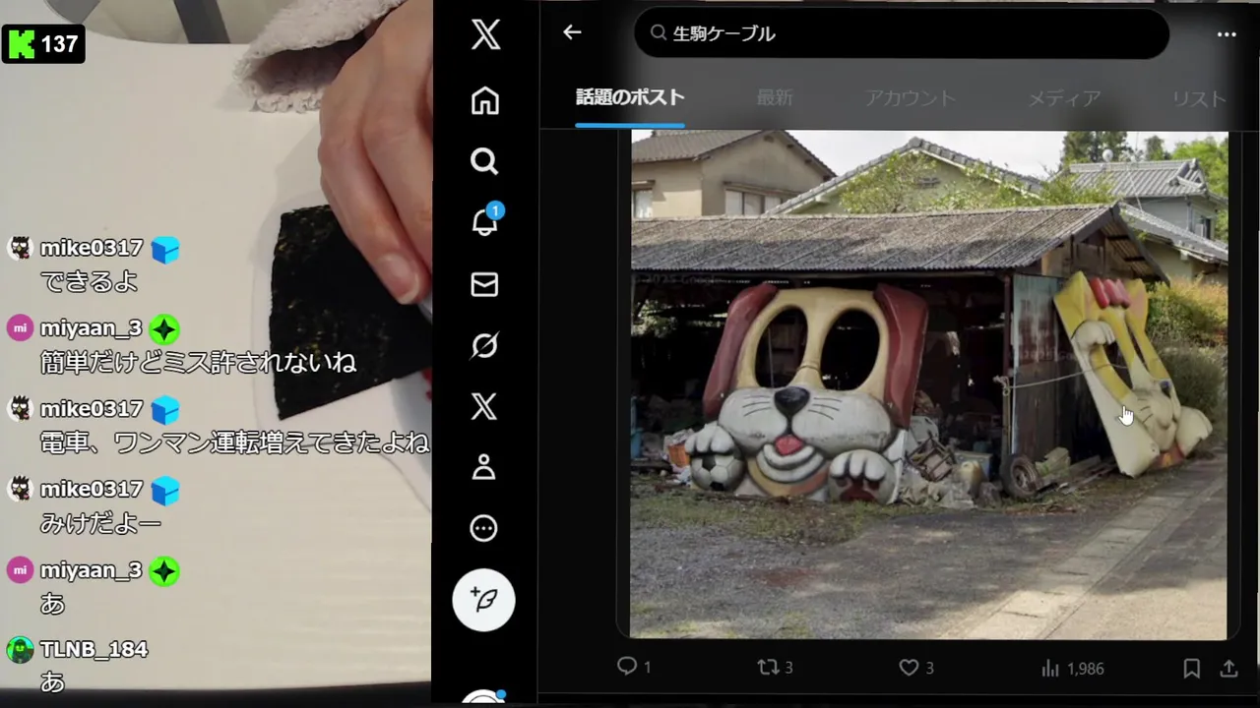Switch to the メディア tab
This screenshot has height=708, width=1260.
click(1064, 98)
